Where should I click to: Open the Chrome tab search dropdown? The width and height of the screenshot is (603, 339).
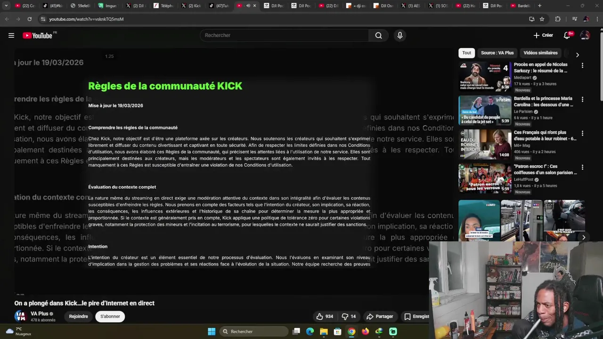click(6, 6)
